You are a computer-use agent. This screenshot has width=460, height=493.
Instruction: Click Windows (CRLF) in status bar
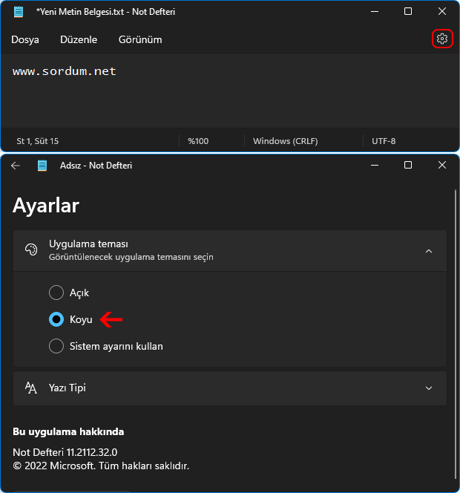pos(286,141)
